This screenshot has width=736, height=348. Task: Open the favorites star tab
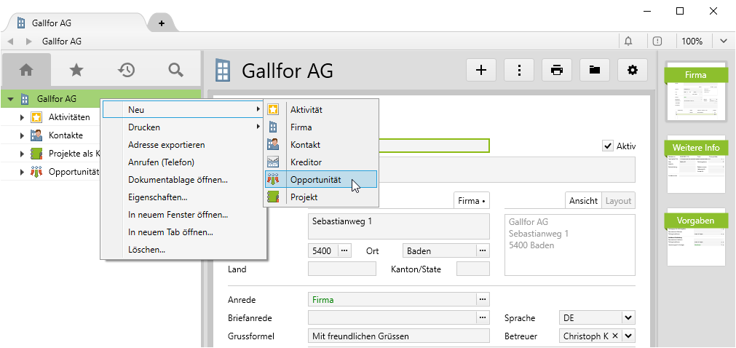(x=76, y=70)
